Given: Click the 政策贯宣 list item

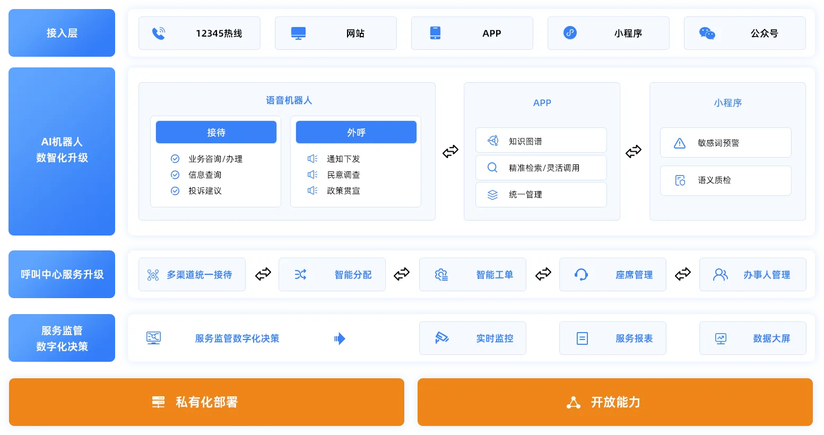Looking at the screenshot, I should pyautogui.click(x=343, y=190).
